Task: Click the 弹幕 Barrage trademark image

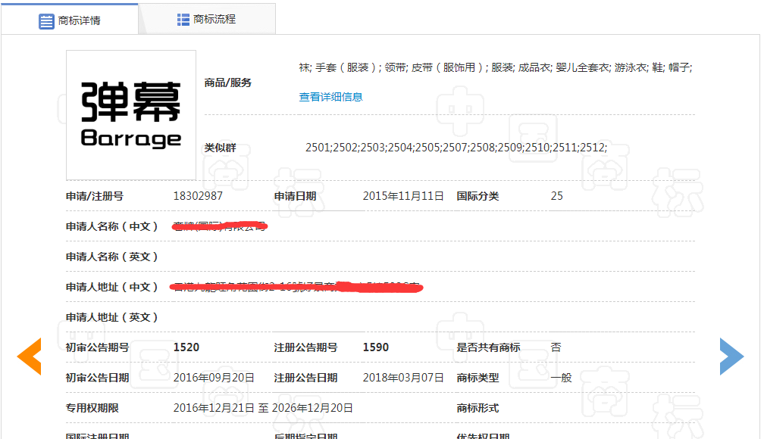Action: click(x=131, y=115)
